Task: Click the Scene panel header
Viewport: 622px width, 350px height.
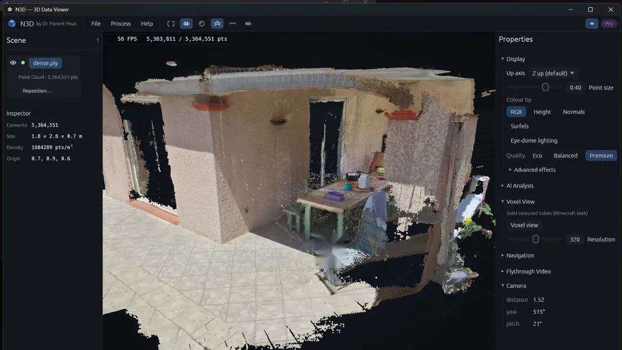Action: point(16,40)
